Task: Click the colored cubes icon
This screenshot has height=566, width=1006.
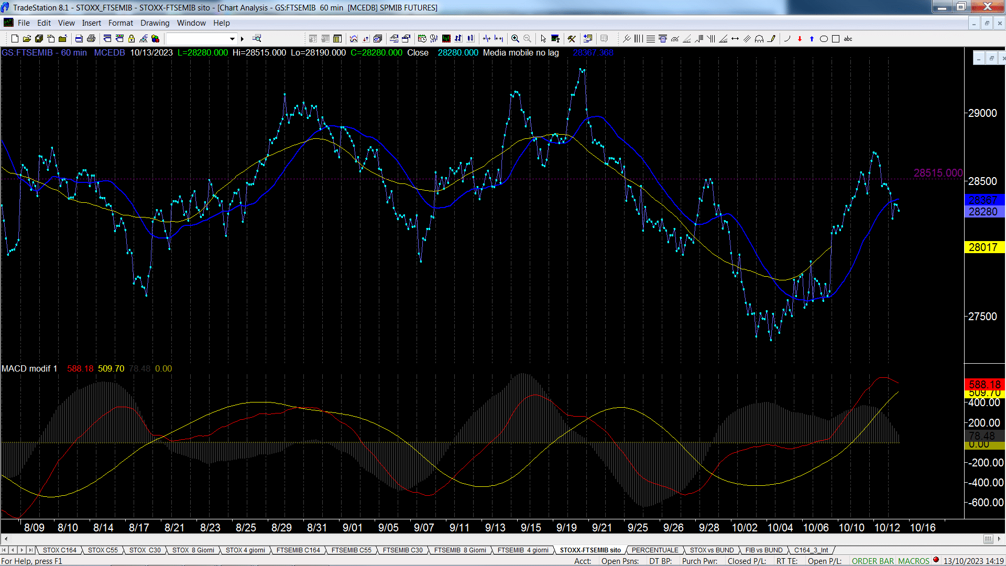Action: tap(155, 39)
